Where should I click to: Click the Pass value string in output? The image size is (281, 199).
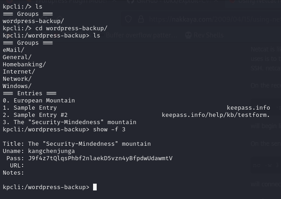(100, 158)
